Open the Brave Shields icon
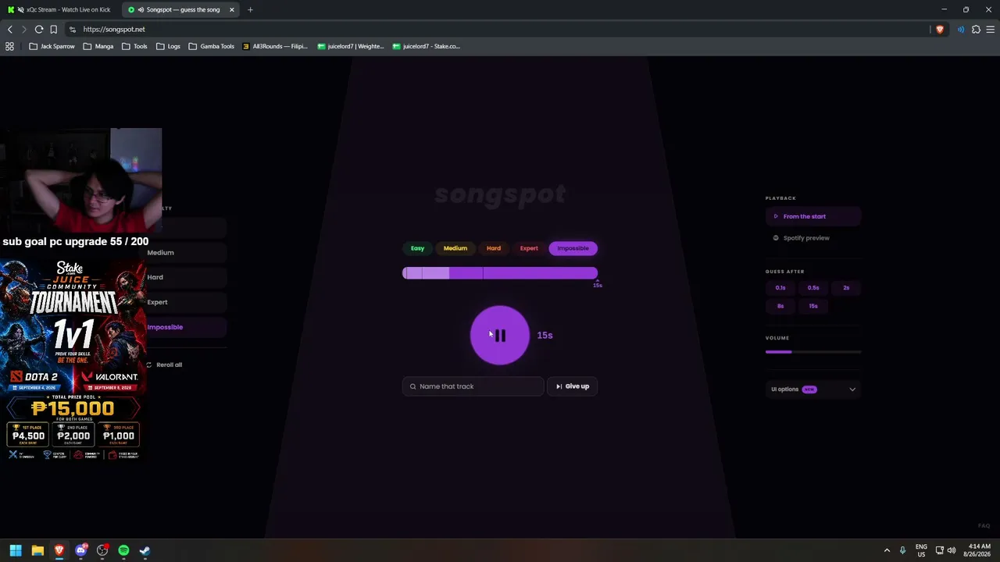Viewport: 1000px width, 562px height. point(940,30)
